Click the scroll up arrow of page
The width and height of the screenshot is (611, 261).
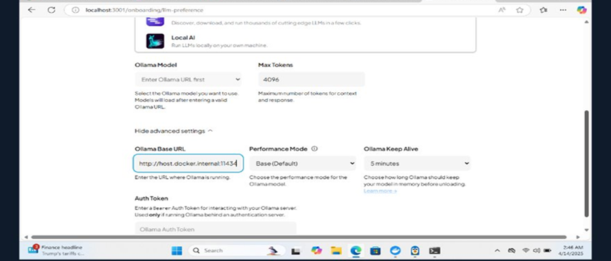coord(587,22)
